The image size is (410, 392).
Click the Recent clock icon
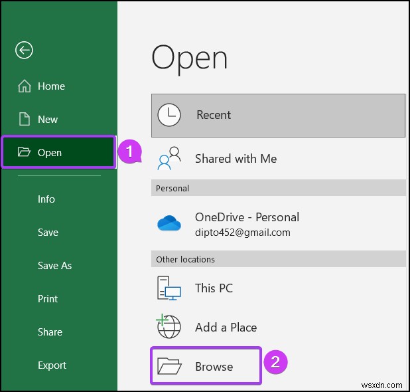coord(169,115)
